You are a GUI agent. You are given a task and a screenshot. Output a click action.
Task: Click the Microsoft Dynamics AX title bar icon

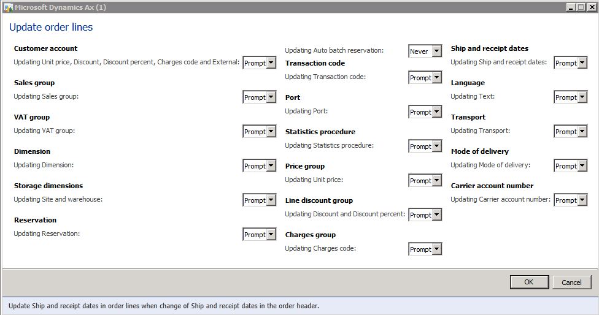click(8, 7)
